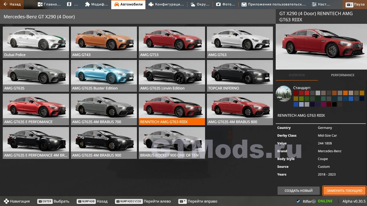Image resolution: width=367 pixels, height=206 pixels.
Task: Select the TOPCAR INFERNO configuration
Action: point(240,76)
